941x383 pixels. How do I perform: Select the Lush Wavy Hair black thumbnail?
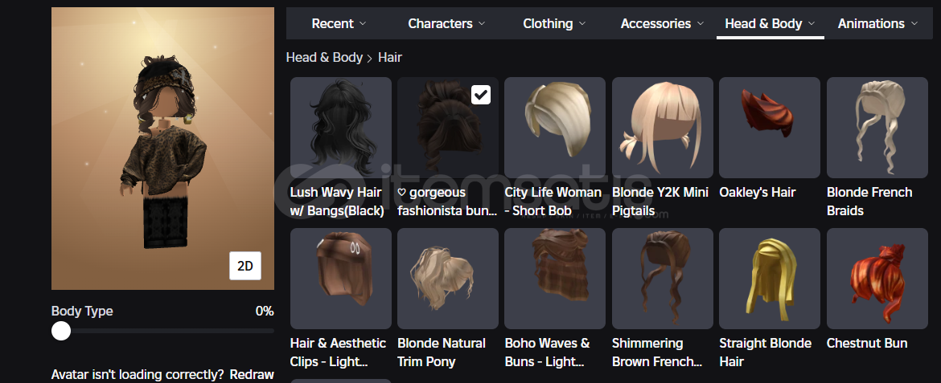pyautogui.click(x=341, y=128)
